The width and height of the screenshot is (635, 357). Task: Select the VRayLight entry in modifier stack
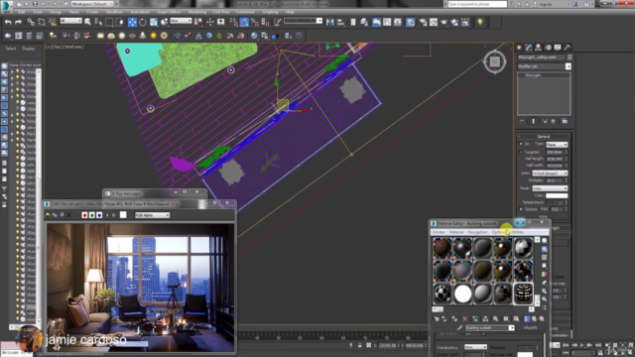click(x=533, y=75)
